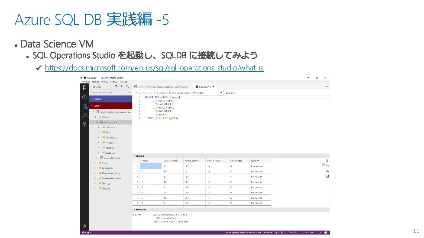Expand the blue SQLDW server group
Screen dimensions: 424x238
pos(110,99)
